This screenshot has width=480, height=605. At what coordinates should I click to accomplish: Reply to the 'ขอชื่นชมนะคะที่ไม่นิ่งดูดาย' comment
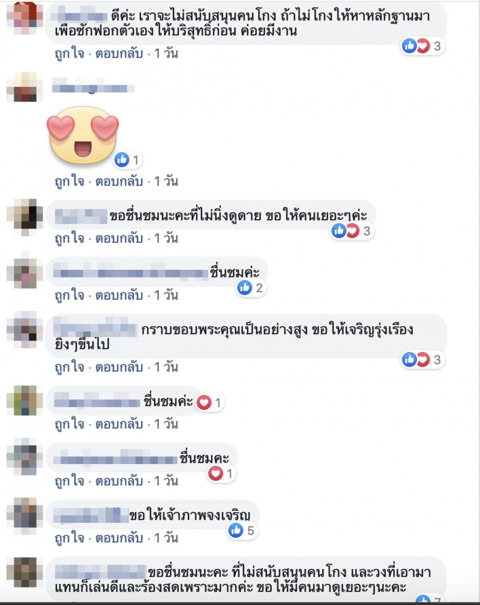(x=119, y=239)
